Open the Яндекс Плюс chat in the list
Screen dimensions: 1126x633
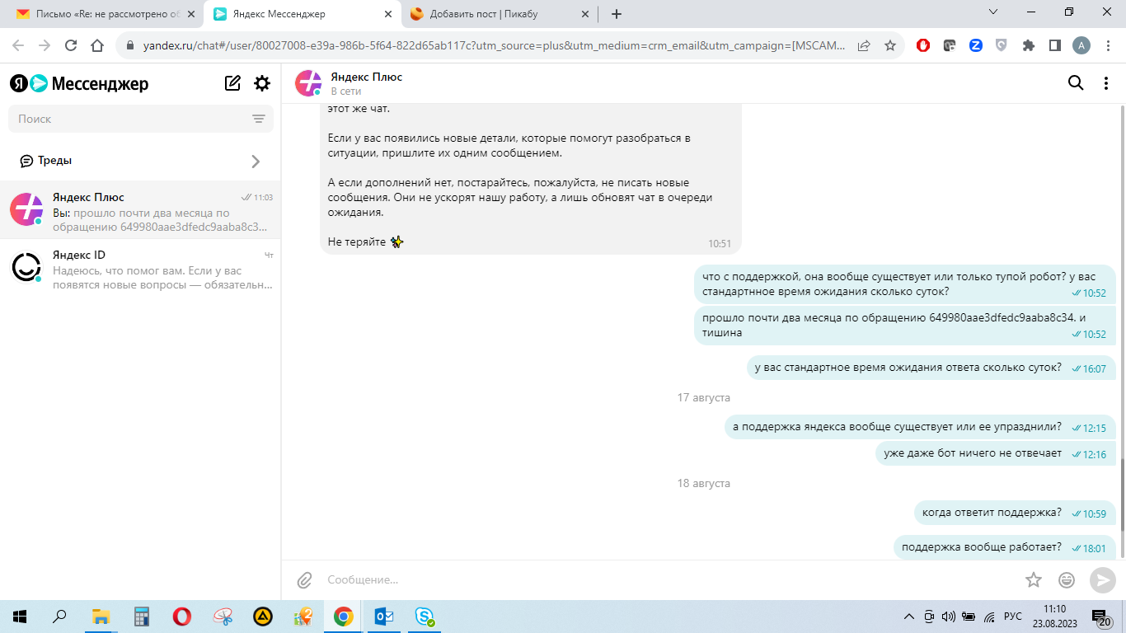(140, 210)
